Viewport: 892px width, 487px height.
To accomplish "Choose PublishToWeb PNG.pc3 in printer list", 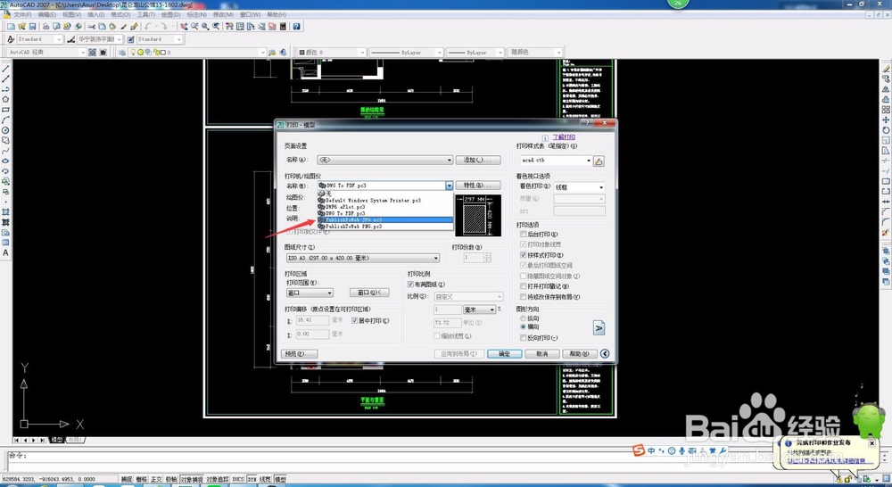I will 385,227.
